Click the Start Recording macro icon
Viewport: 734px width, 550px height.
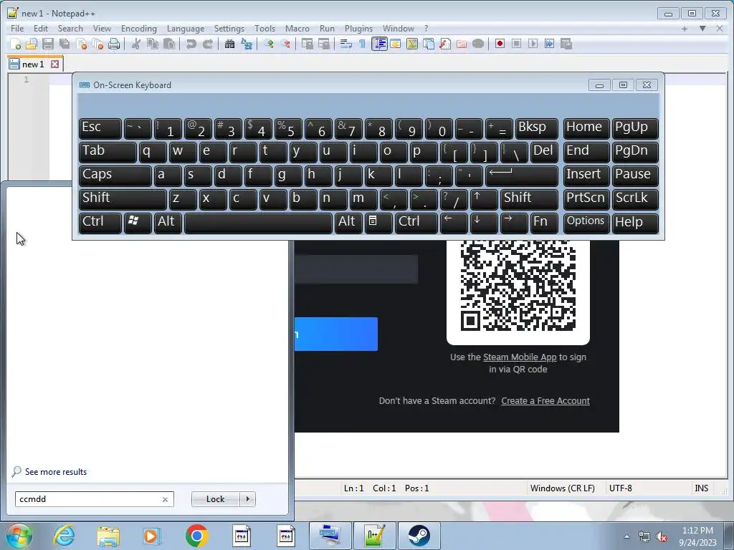(x=500, y=44)
